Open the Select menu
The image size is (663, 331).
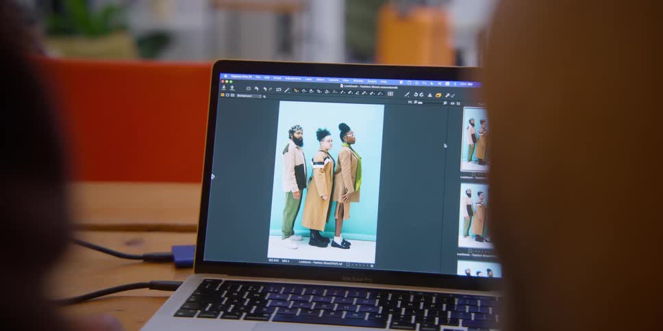(320, 79)
